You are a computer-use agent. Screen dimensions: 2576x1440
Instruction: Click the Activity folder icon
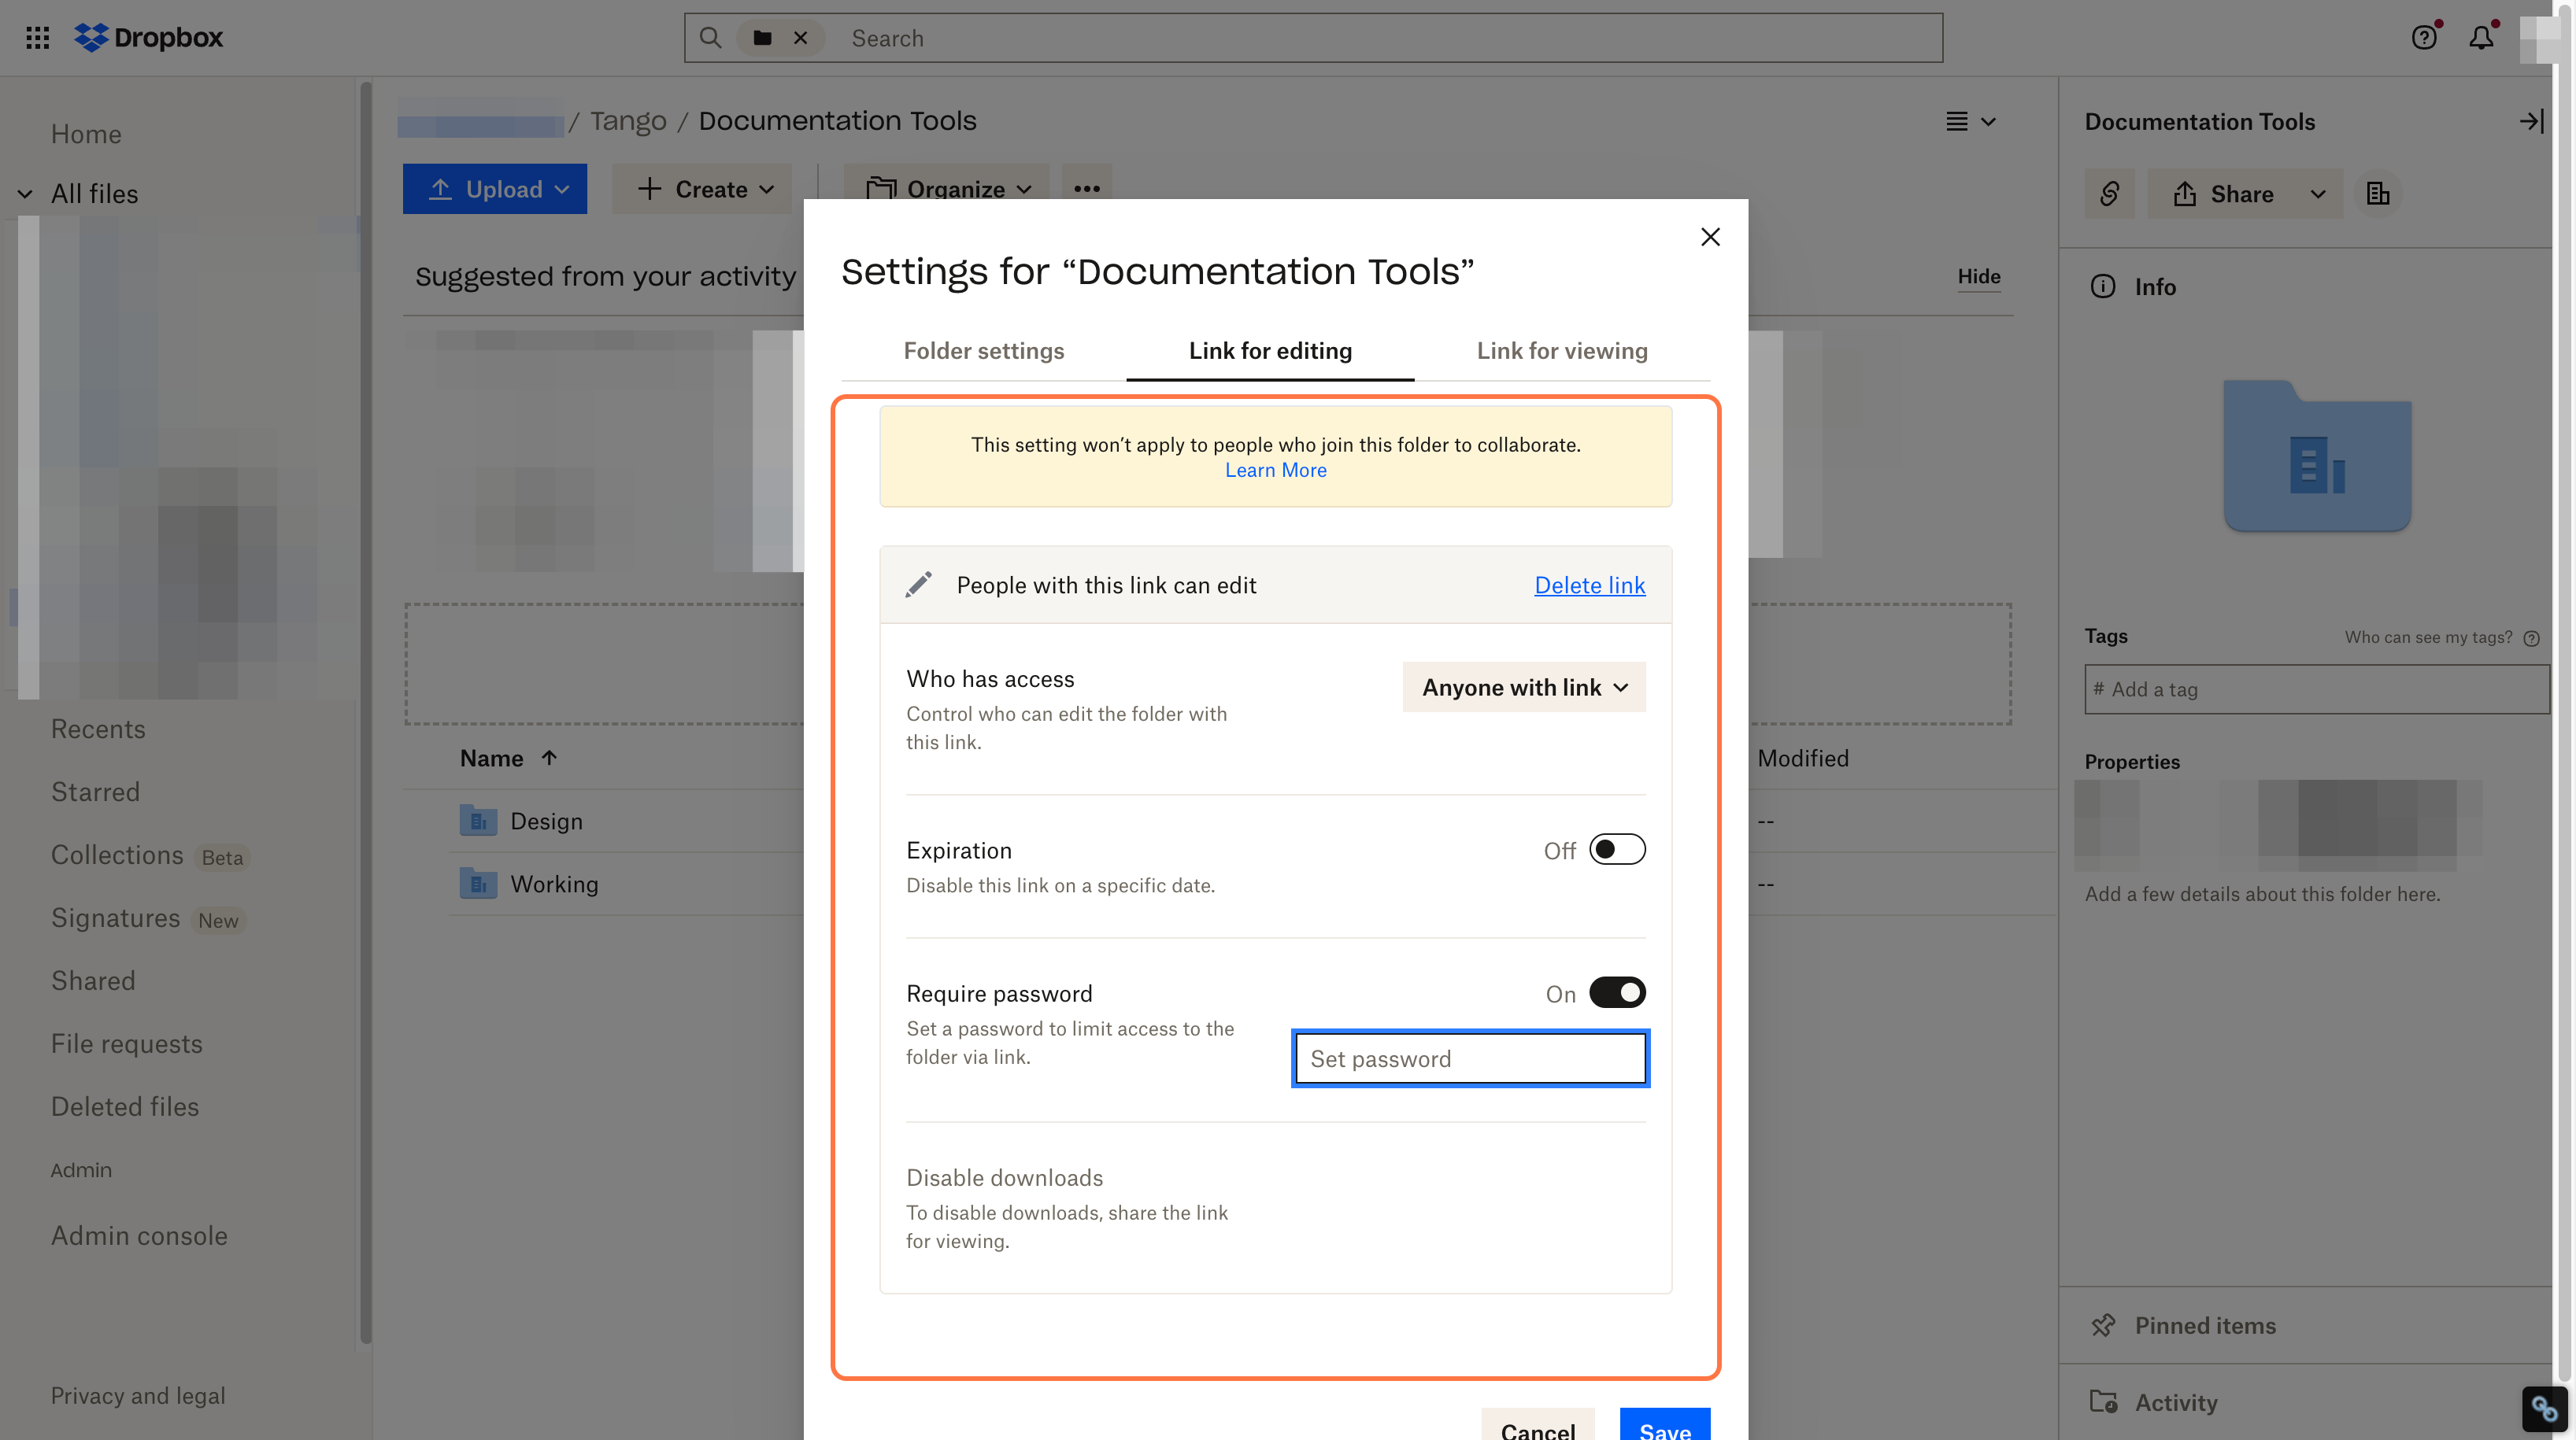[2103, 1402]
